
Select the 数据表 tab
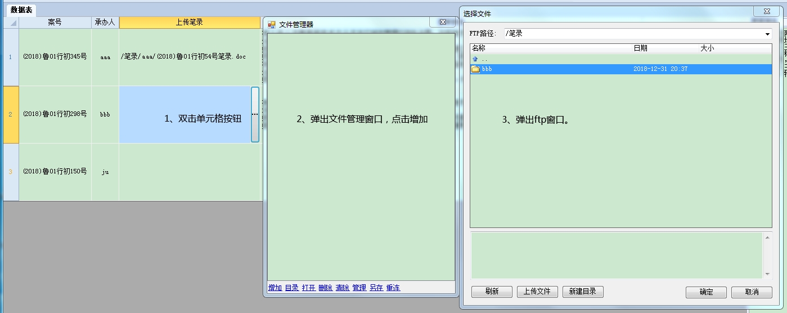21,10
